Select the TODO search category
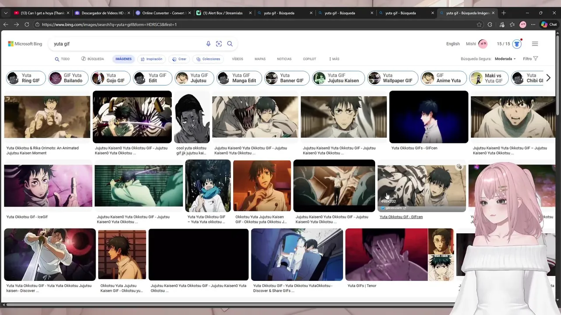Viewport: 561px width, 315px height. [x=62, y=59]
